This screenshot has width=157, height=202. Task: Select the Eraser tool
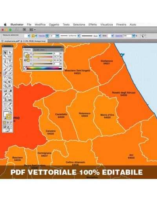[10, 73]
